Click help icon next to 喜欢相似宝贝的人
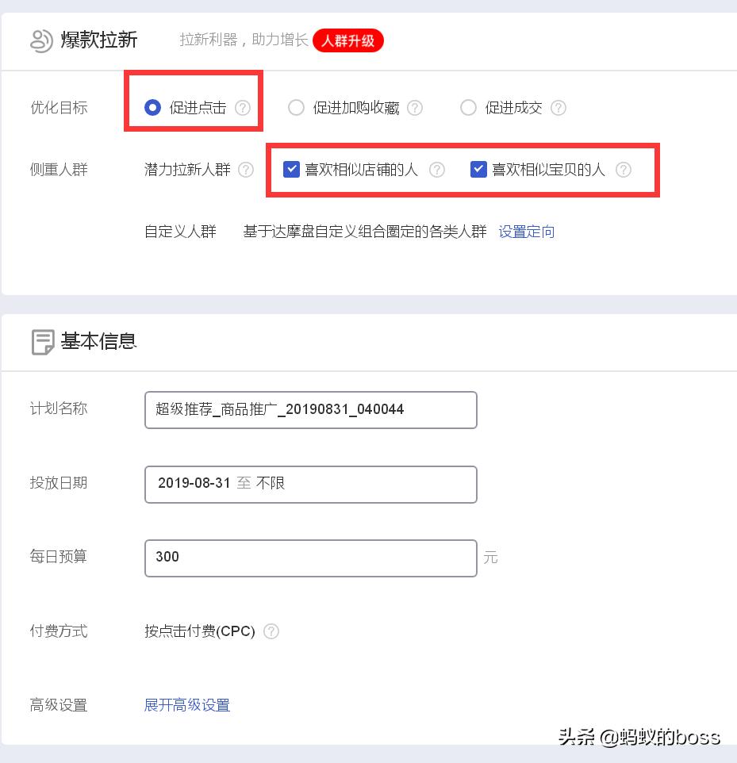Image resolution: width=737 pixels, height=763 pixels. [x=624, y=169]
